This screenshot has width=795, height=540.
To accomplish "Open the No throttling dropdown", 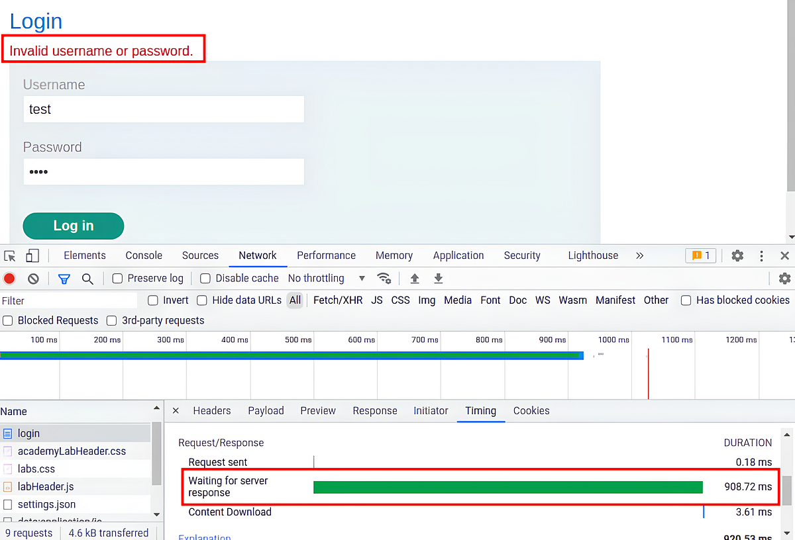I will click(325, 278).
